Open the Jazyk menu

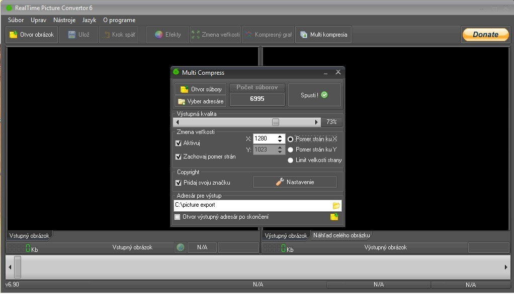click(x=89, y=20)
